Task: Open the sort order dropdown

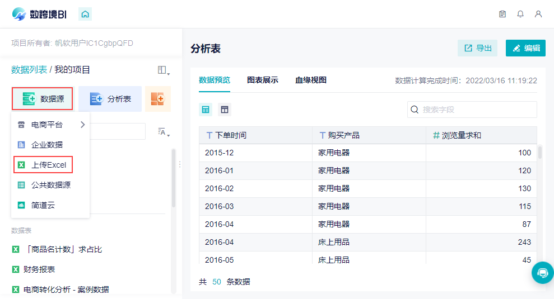Action: click(x=164, y=132)
